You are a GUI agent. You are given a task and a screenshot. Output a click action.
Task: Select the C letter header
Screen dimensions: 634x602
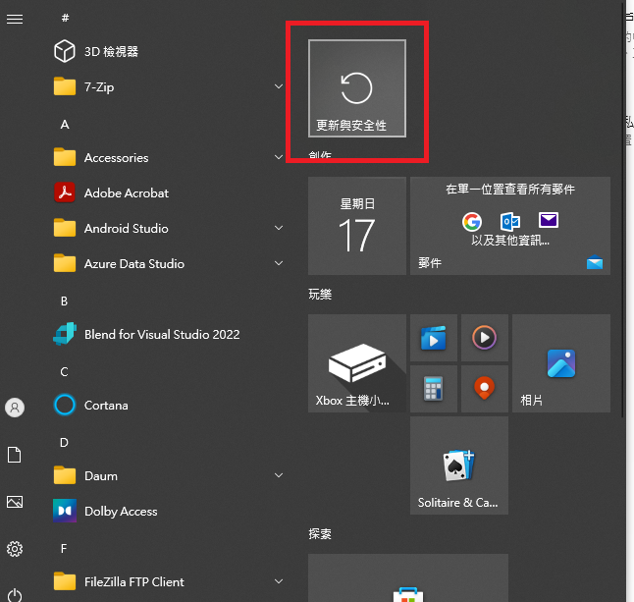pos(65,372)
